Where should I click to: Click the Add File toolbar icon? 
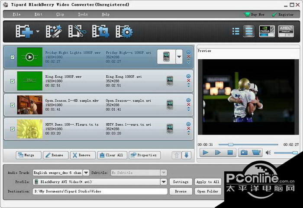point(23,32)
